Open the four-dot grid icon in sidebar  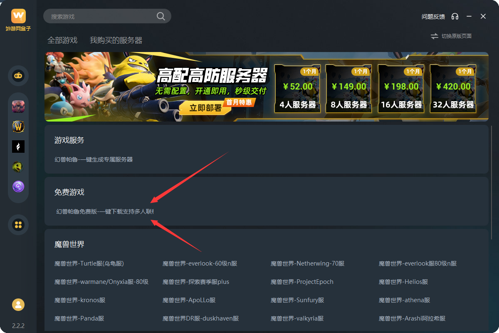click(x=18, y=225)
